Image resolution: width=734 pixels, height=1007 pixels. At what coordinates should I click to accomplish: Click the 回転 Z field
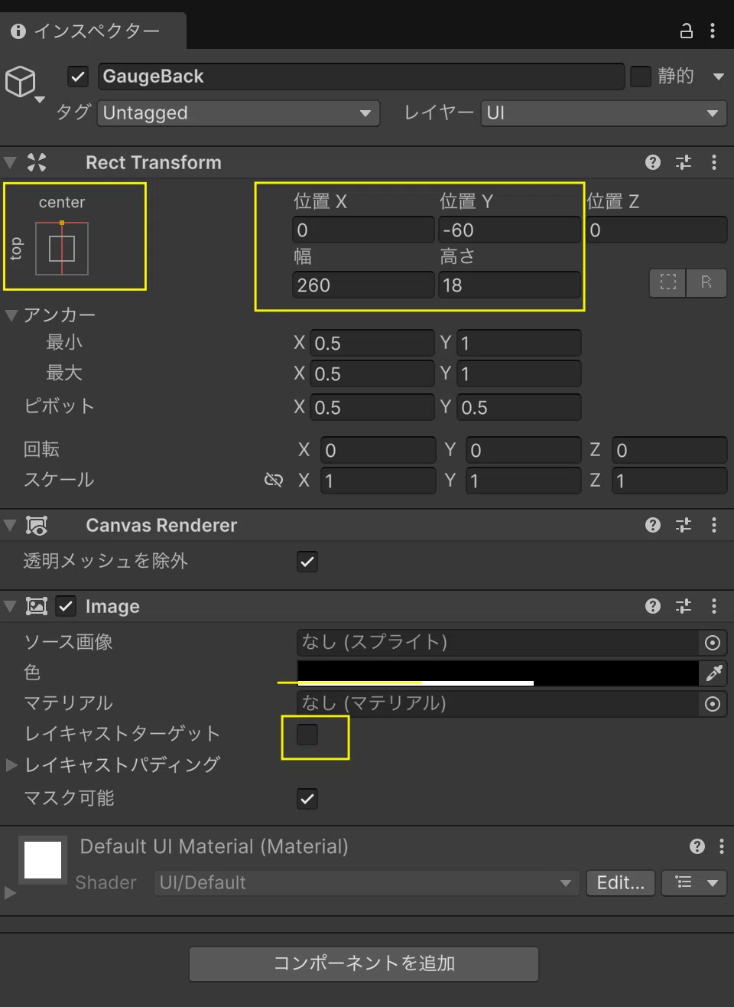tap(669, 450)
